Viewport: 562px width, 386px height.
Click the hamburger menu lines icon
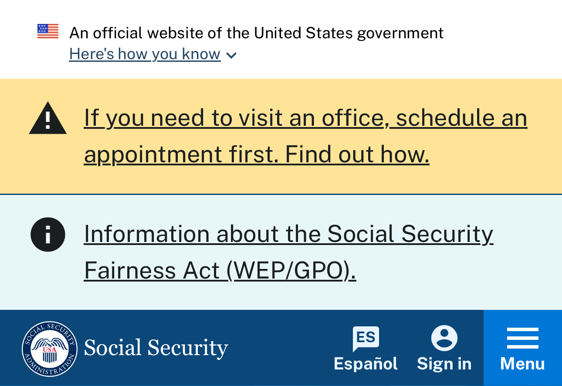(523, 338)
